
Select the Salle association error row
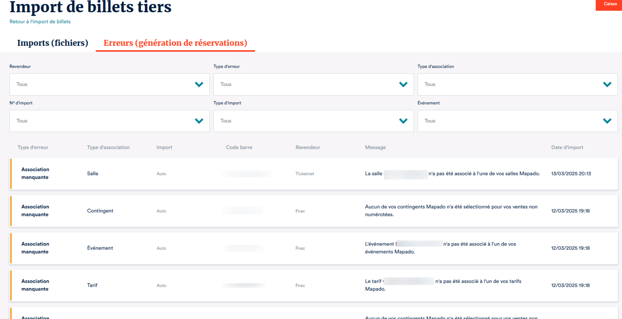tap(313, 174)
